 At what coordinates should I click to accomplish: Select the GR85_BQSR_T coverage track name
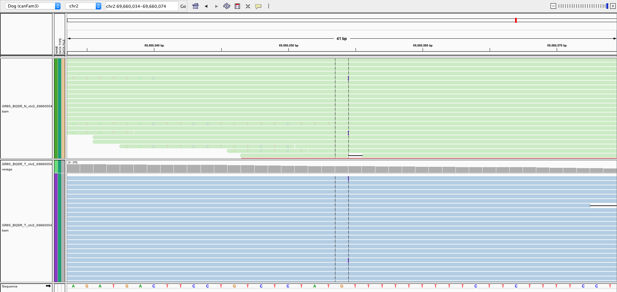(27, 166)
